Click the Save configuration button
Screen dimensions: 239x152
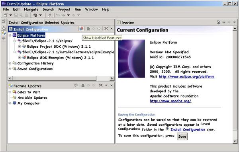182,136
